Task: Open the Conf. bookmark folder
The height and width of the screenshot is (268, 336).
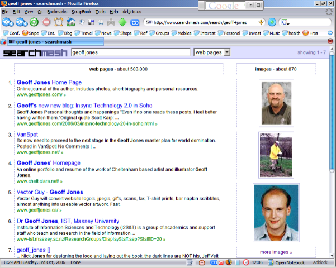Action: [12, 33]
